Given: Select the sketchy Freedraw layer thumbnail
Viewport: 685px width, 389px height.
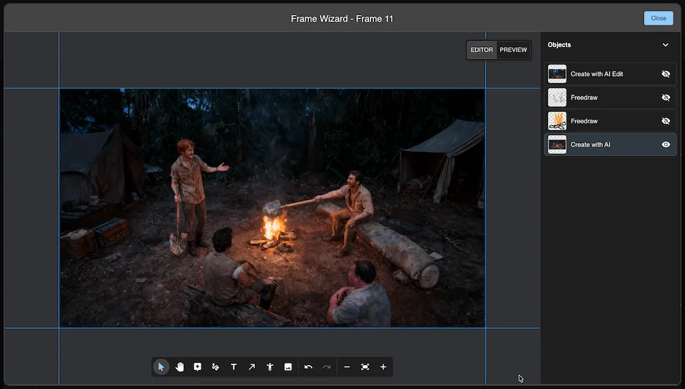Looking at the screenshot, I should click(557, 97).
